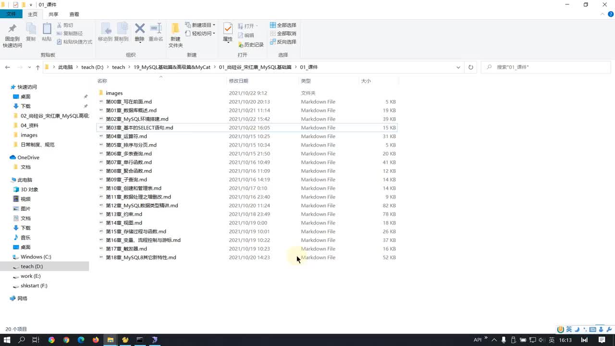Switch to the View (查看) tab

tap(74, 14)
